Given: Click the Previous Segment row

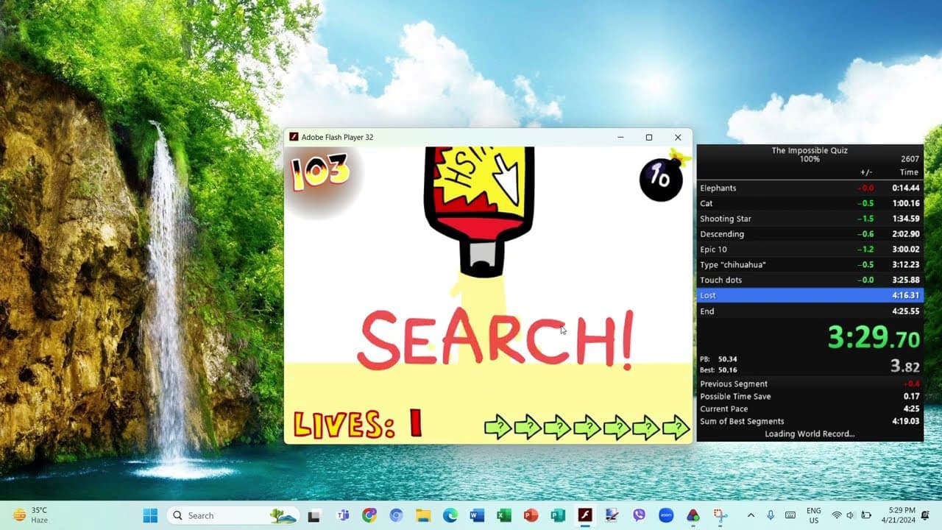Looking at the screenshot, I should tap(810, 384).
